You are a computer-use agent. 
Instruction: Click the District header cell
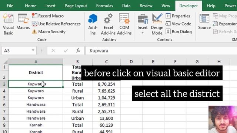36,72
